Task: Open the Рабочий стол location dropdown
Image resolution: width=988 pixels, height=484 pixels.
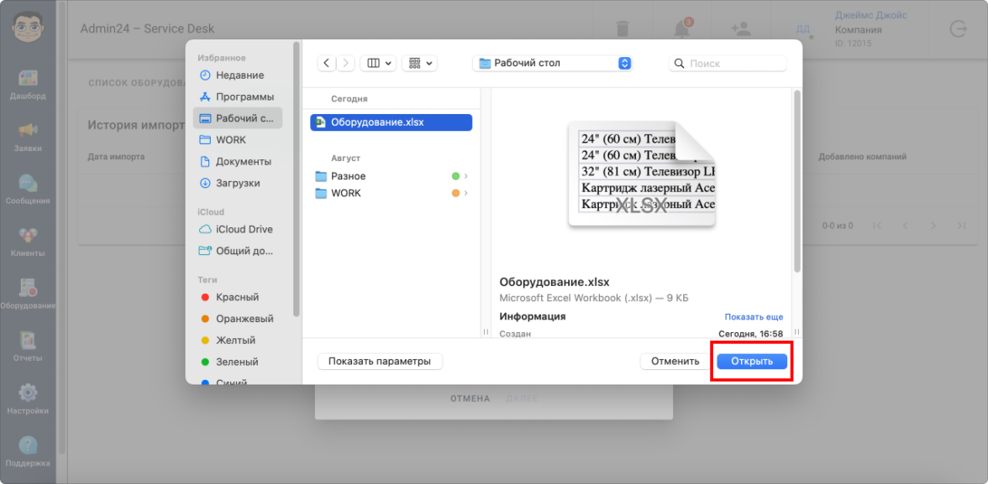Action: click(552, 63)
